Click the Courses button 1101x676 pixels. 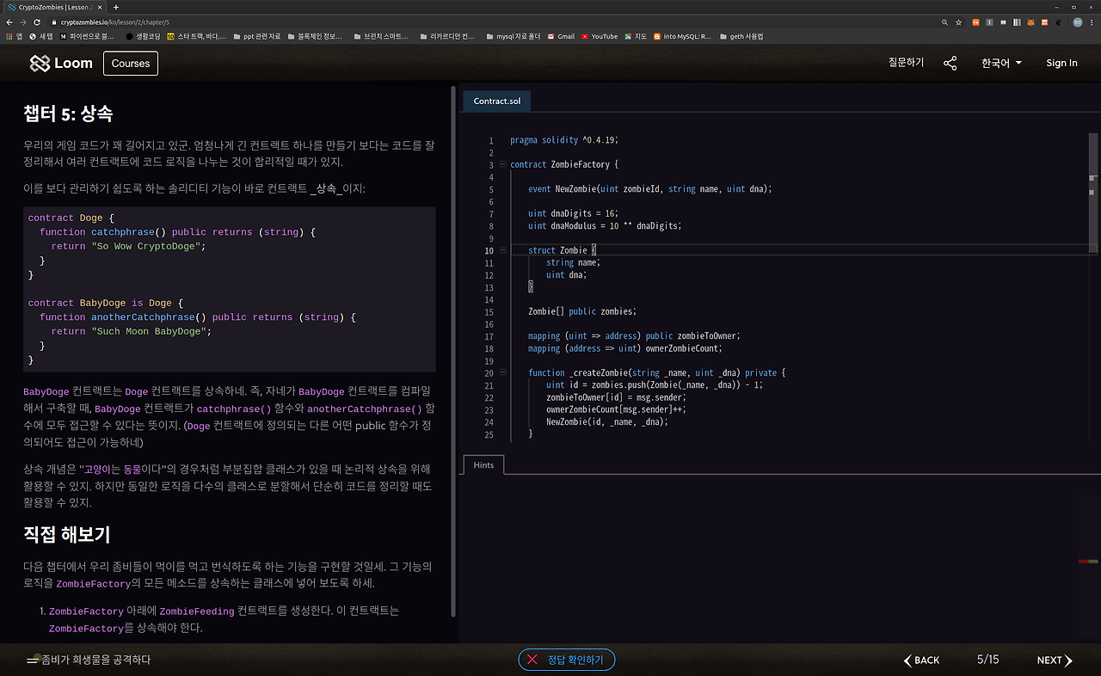coord(131,63)
